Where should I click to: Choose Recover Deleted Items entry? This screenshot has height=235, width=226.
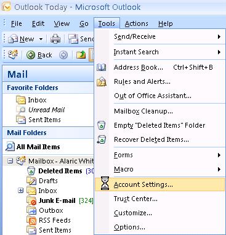pos(159,139)
